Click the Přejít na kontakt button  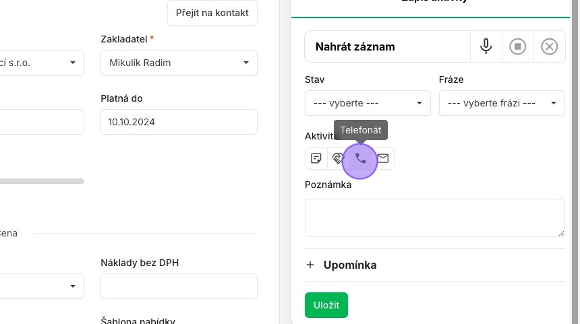(212, 13)
